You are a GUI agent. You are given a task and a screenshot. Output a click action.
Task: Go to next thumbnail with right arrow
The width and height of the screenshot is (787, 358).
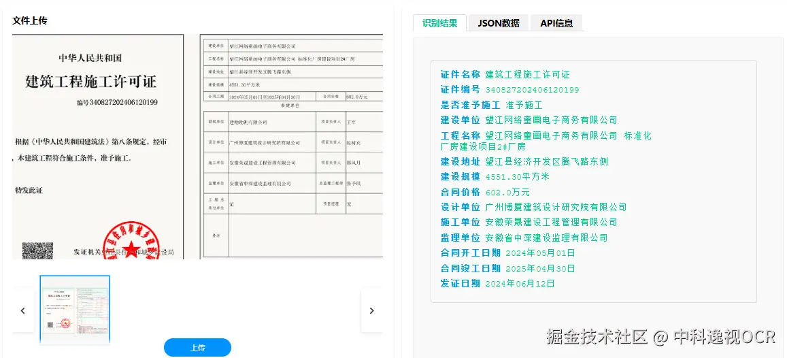click(x=371, y=311)
